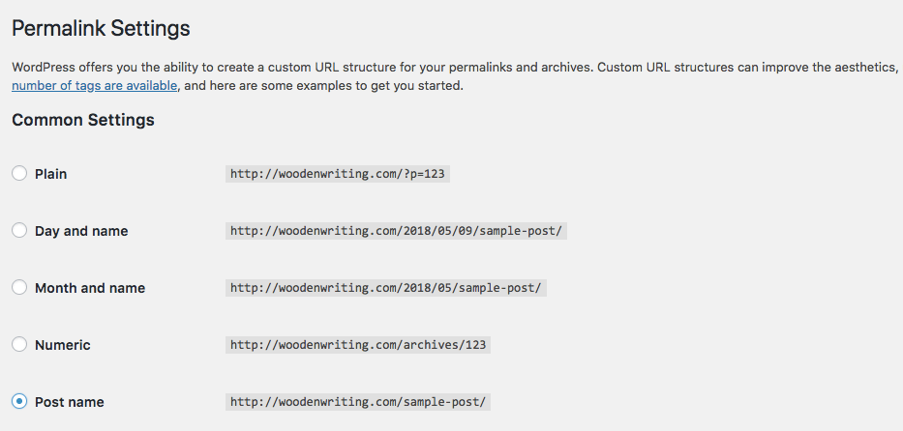Select the Month and name radio button

pyautogui.click(x=19, y=288)
